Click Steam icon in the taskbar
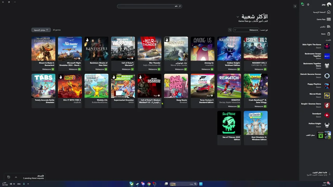Viewport: 333px width, 187px height. click(x=137, y=184)
